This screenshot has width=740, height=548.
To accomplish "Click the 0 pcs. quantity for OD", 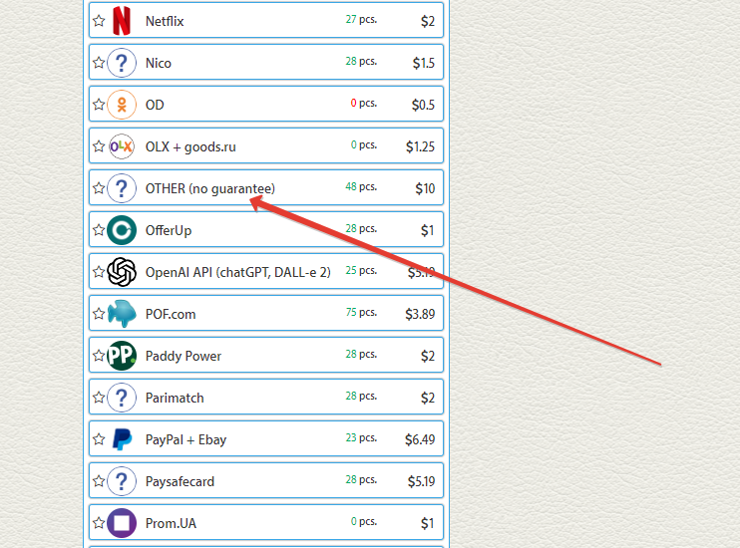I will [363, 103].
